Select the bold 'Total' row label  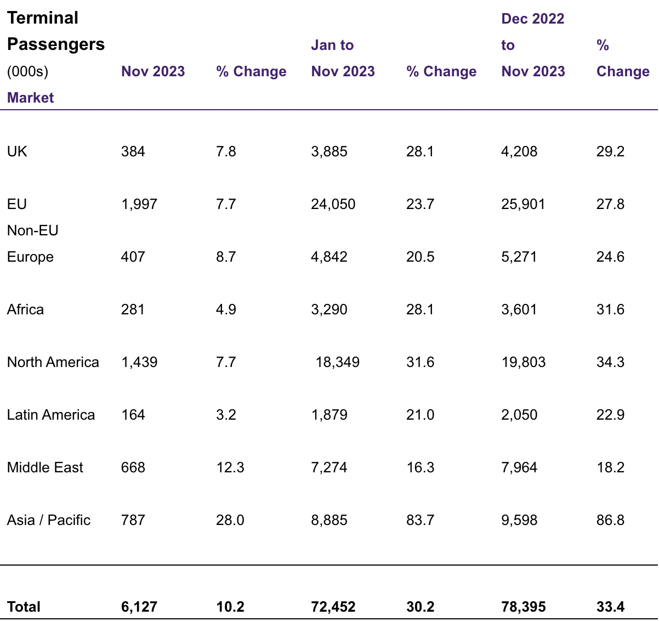click(24, 607)
